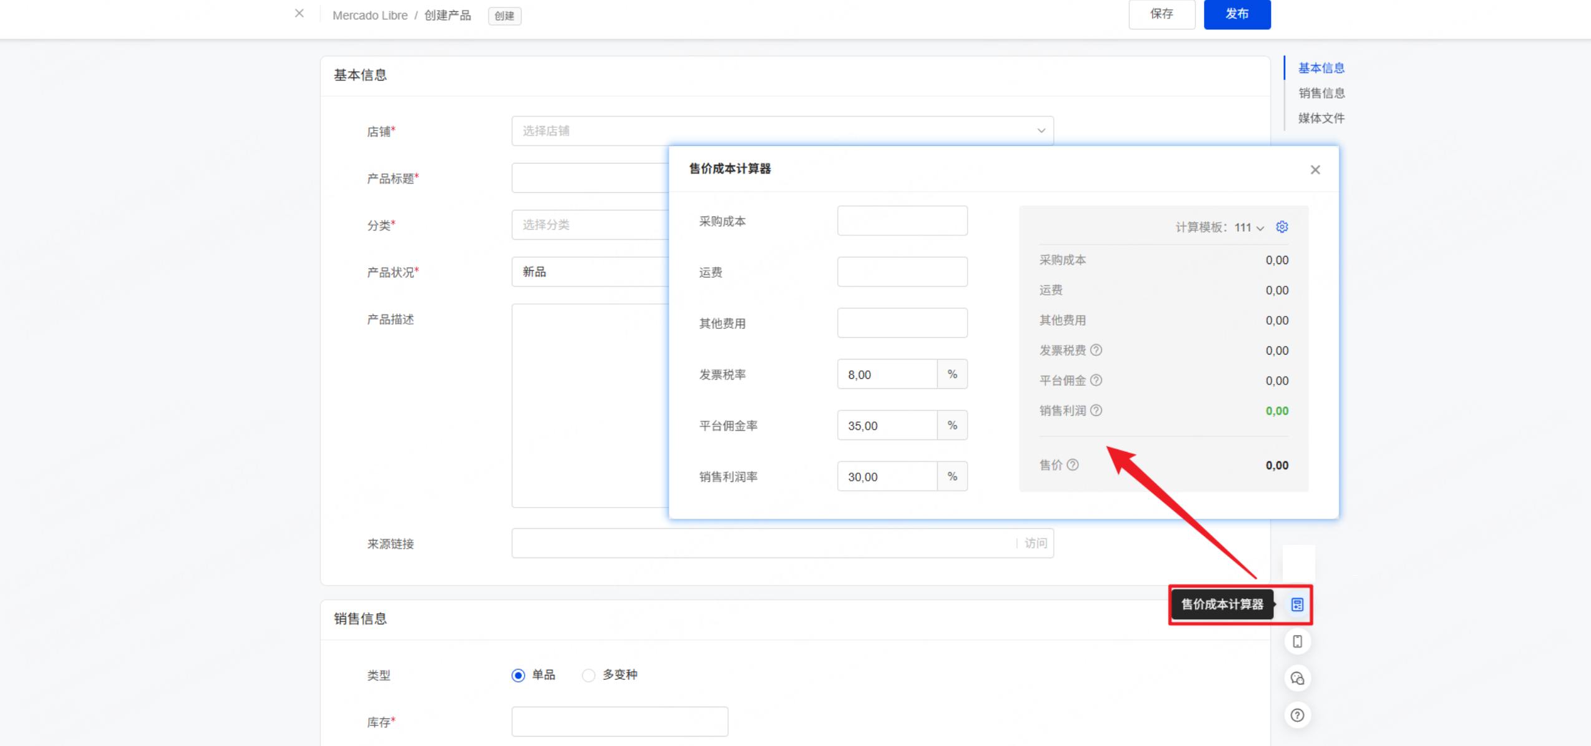Select the 多变种 radio button
1591x746 pixels.
click(588, 675)
